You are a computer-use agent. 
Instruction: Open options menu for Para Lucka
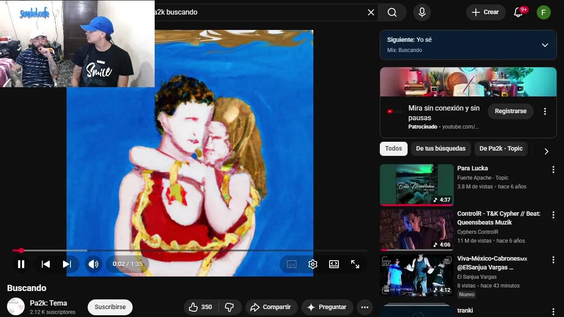pyautogui.click(x=553, y=170)
